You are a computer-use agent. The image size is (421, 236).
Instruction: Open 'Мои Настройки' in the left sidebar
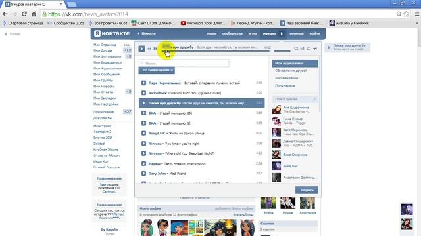coord(106,104)
